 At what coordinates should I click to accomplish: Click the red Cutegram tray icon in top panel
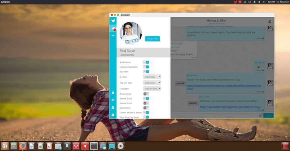click(x=235, y=2)
